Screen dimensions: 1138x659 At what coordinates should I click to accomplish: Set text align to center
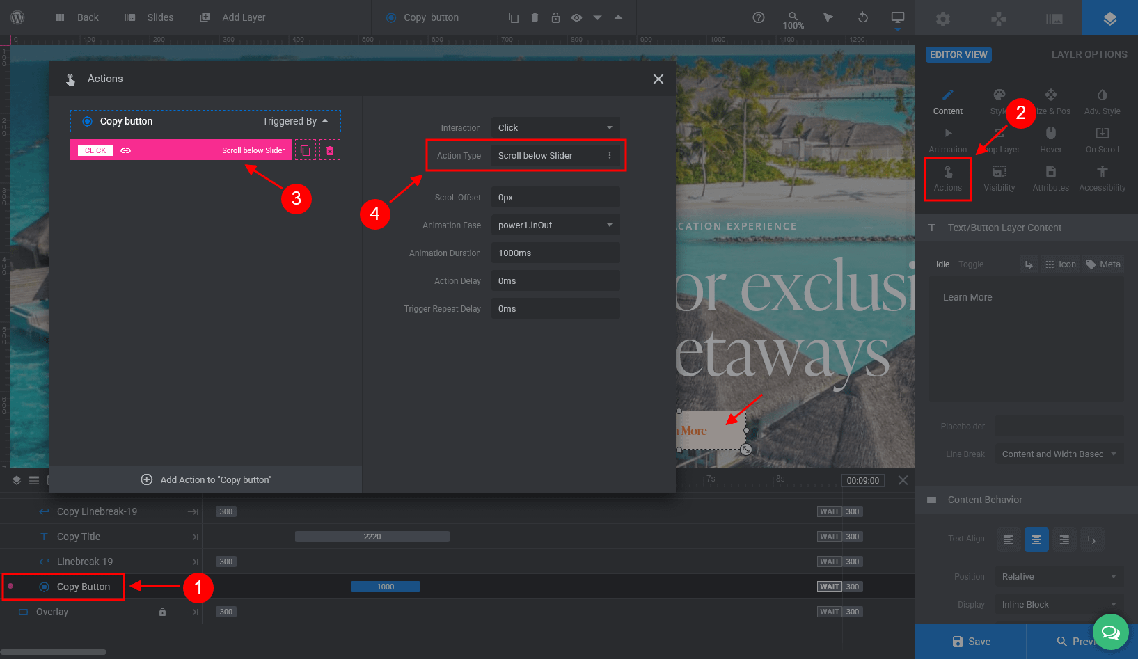click(x=1036, y=540)
